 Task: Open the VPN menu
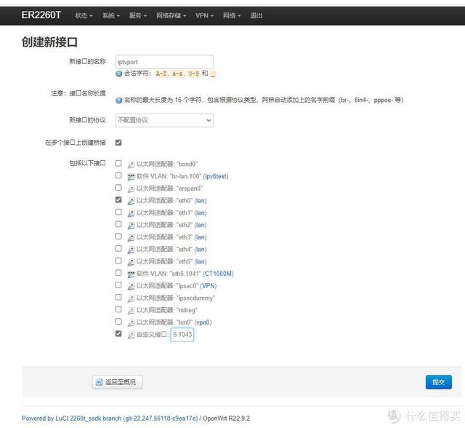[x=204, y=15]
